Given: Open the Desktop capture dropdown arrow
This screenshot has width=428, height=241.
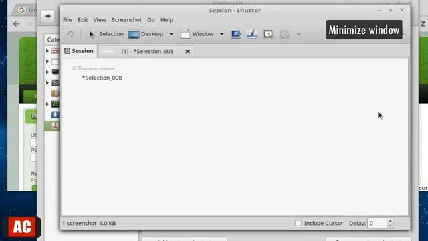Looking at the screenshot, I should point(171,34).
